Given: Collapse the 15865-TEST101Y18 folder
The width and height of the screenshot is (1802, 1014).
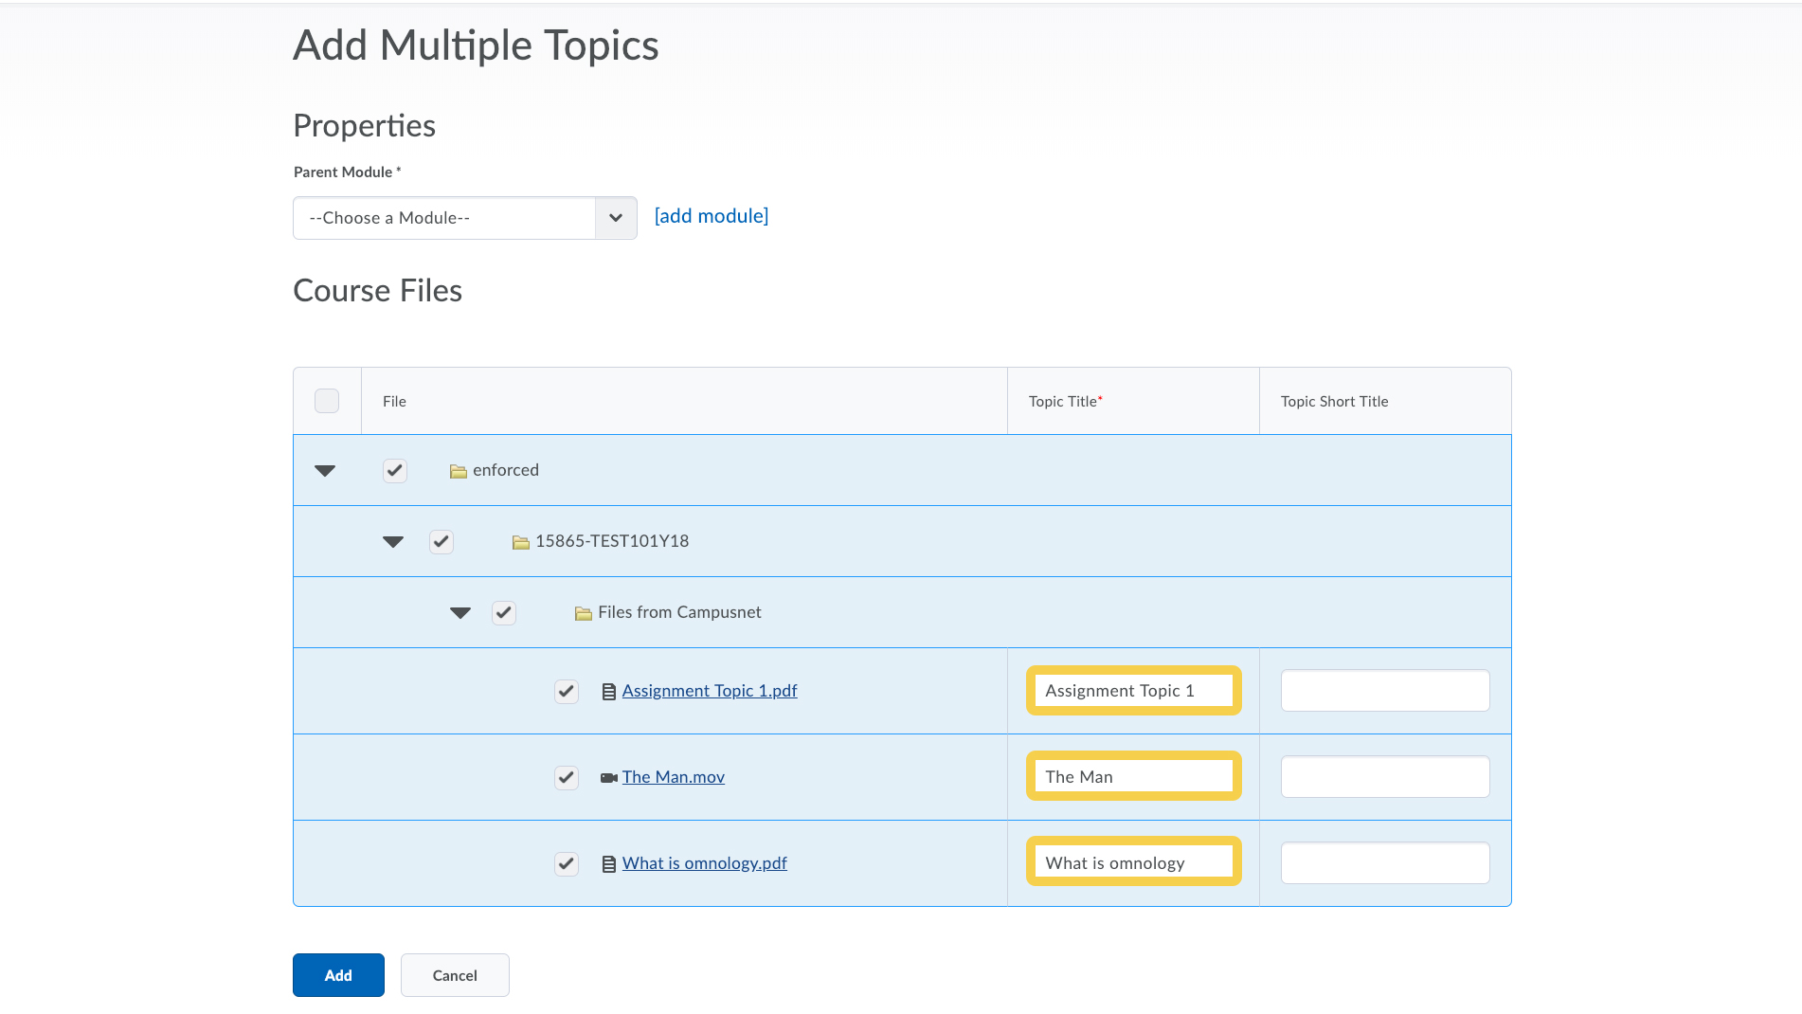Looking at the screenshot, I should click(393, 542).
